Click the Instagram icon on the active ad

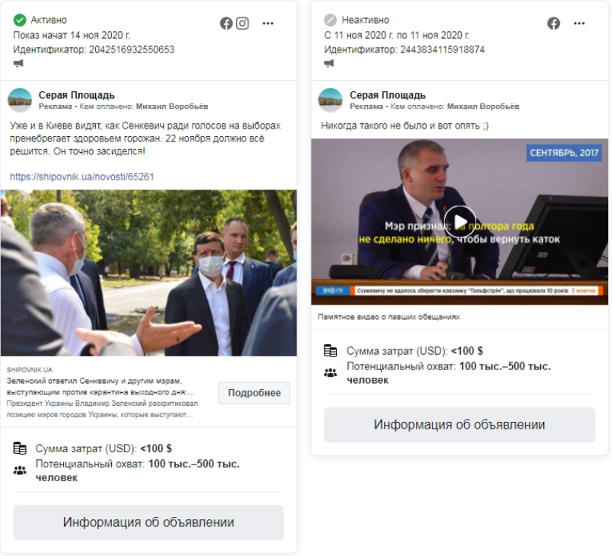[243, 23]
